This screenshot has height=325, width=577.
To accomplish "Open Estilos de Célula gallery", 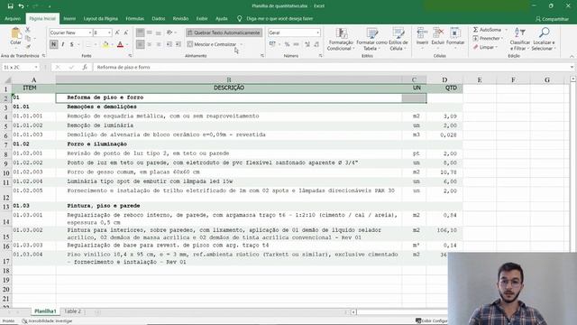I will pos(398,39).
